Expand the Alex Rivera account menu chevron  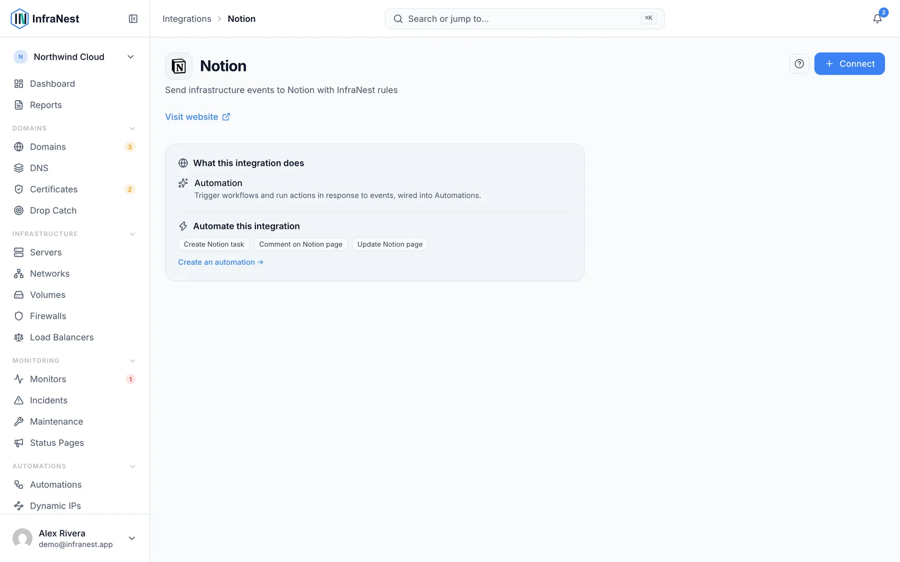[x=132, y=538]
